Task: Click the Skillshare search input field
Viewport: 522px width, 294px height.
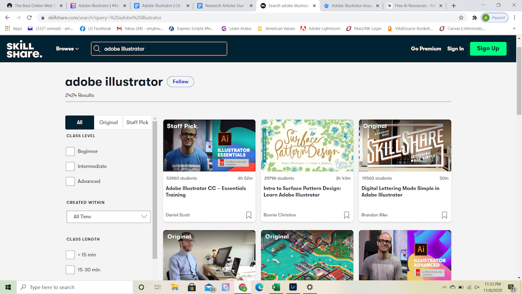Action: 159,49
